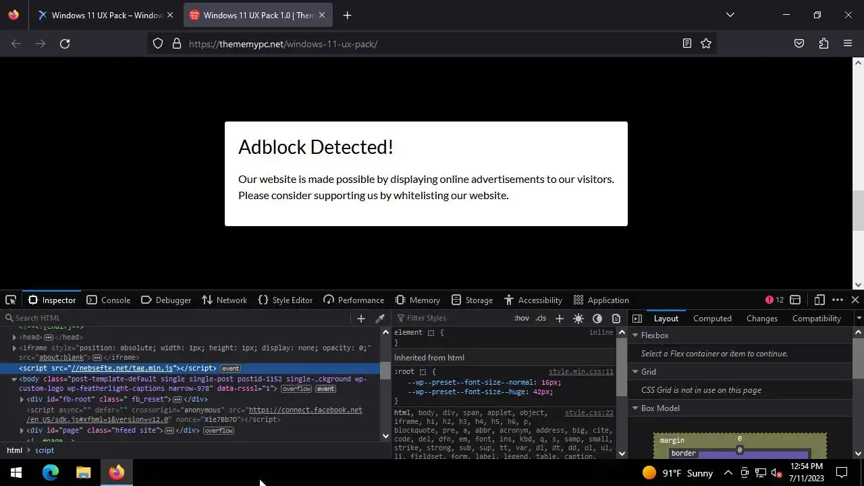864x486 pixels.
Task: Open nebsefte.net/tag.min.js script link
Action: (x=122, y=368)
